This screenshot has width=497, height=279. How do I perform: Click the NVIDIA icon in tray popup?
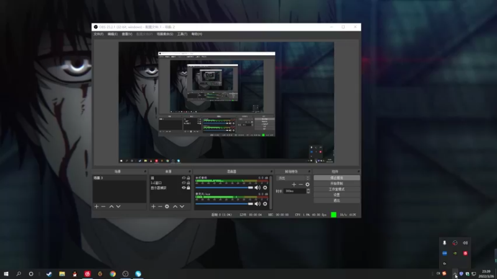455,254
